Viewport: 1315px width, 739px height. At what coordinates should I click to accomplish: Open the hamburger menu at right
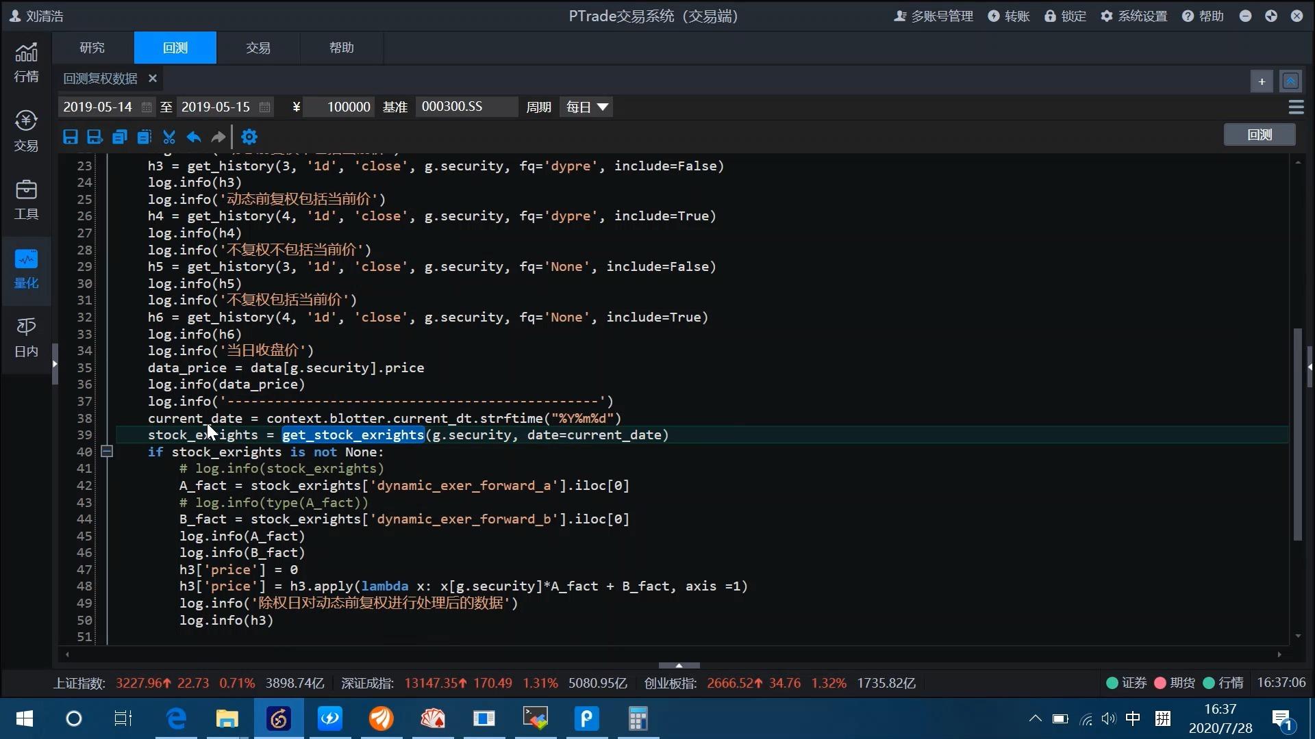[1296, 107]
